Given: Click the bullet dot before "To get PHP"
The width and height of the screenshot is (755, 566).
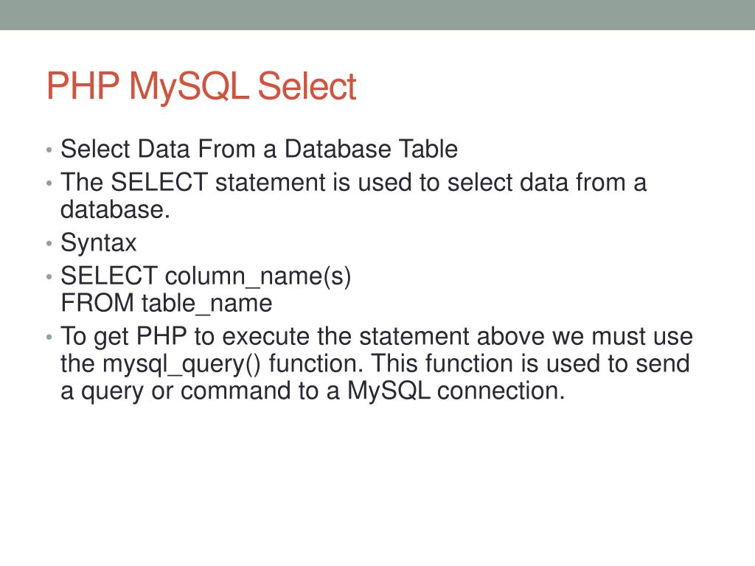Looking at the screenshot, I should point(48,338).
